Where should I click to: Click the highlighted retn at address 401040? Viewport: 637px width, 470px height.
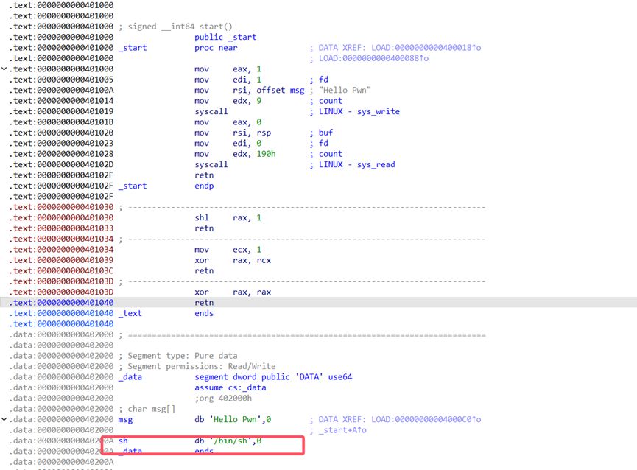tap(204, 303)
